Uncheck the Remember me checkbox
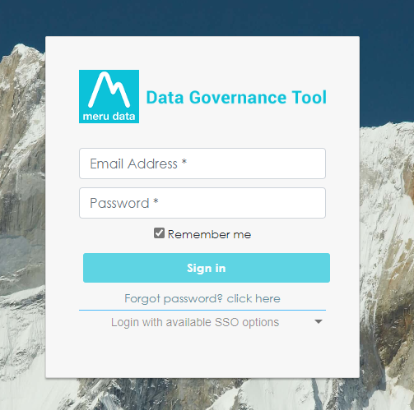Viewport: 414px width, 410px height. pos(159,233)
